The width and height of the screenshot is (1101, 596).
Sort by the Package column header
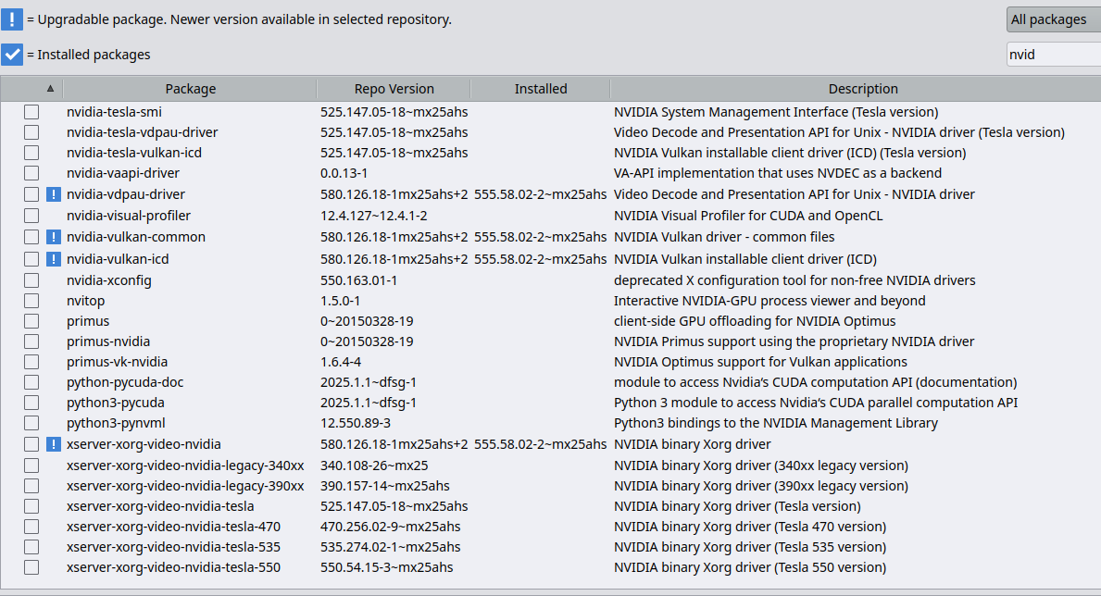coord(190,89)
